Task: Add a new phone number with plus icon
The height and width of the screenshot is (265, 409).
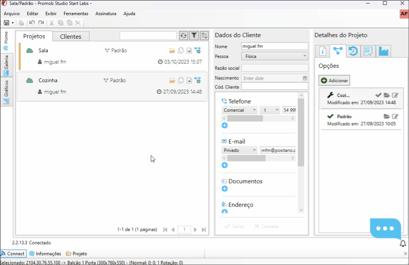Action: 225,125
